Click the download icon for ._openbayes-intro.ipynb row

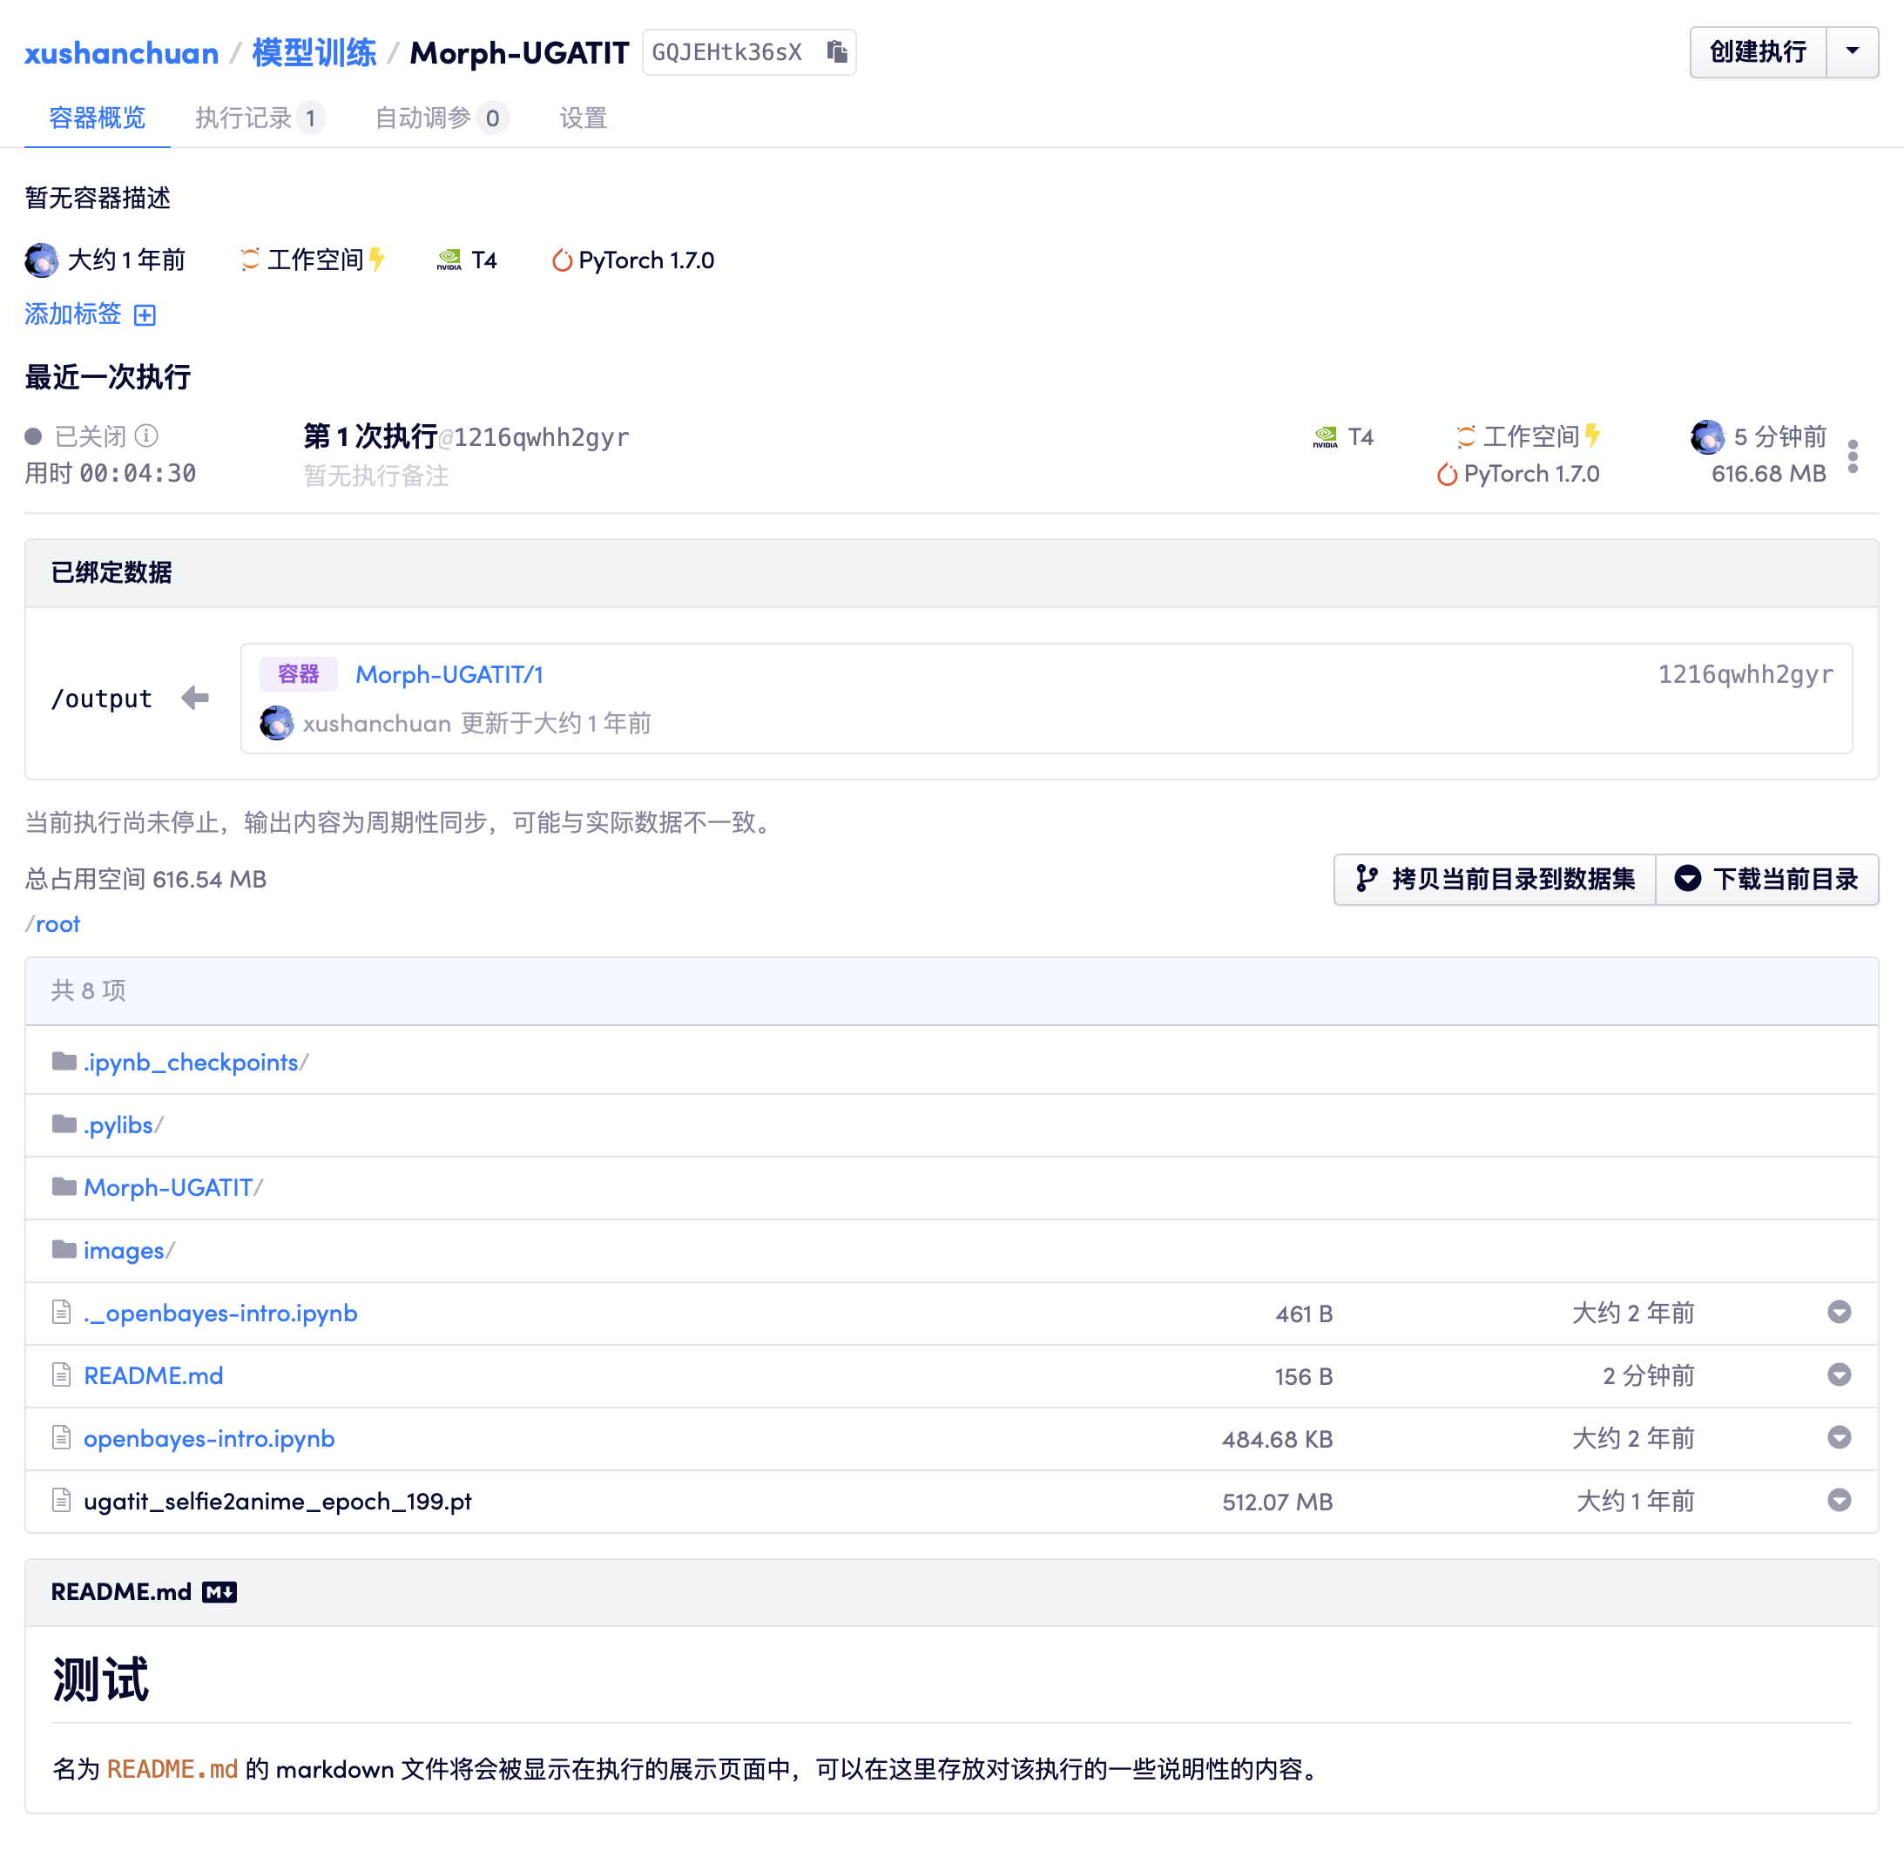[1839, 1313]
